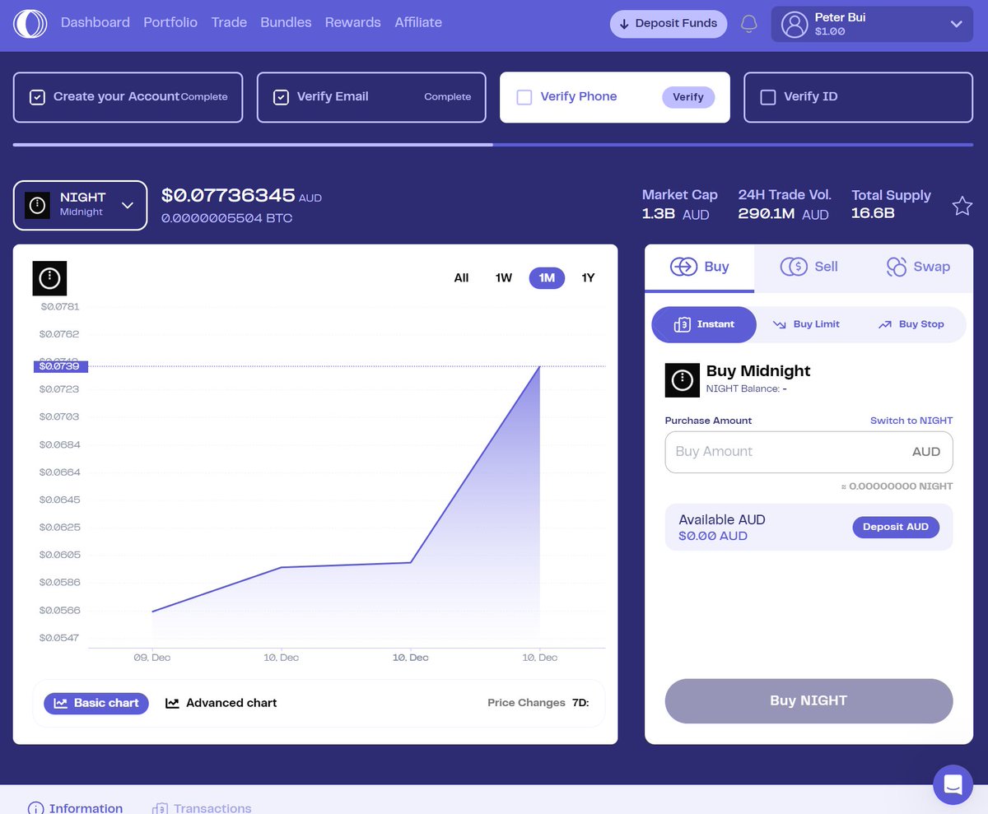Screen dimensions: 988x814
Task: Open the live chat bubble
Action: [953, 784]
